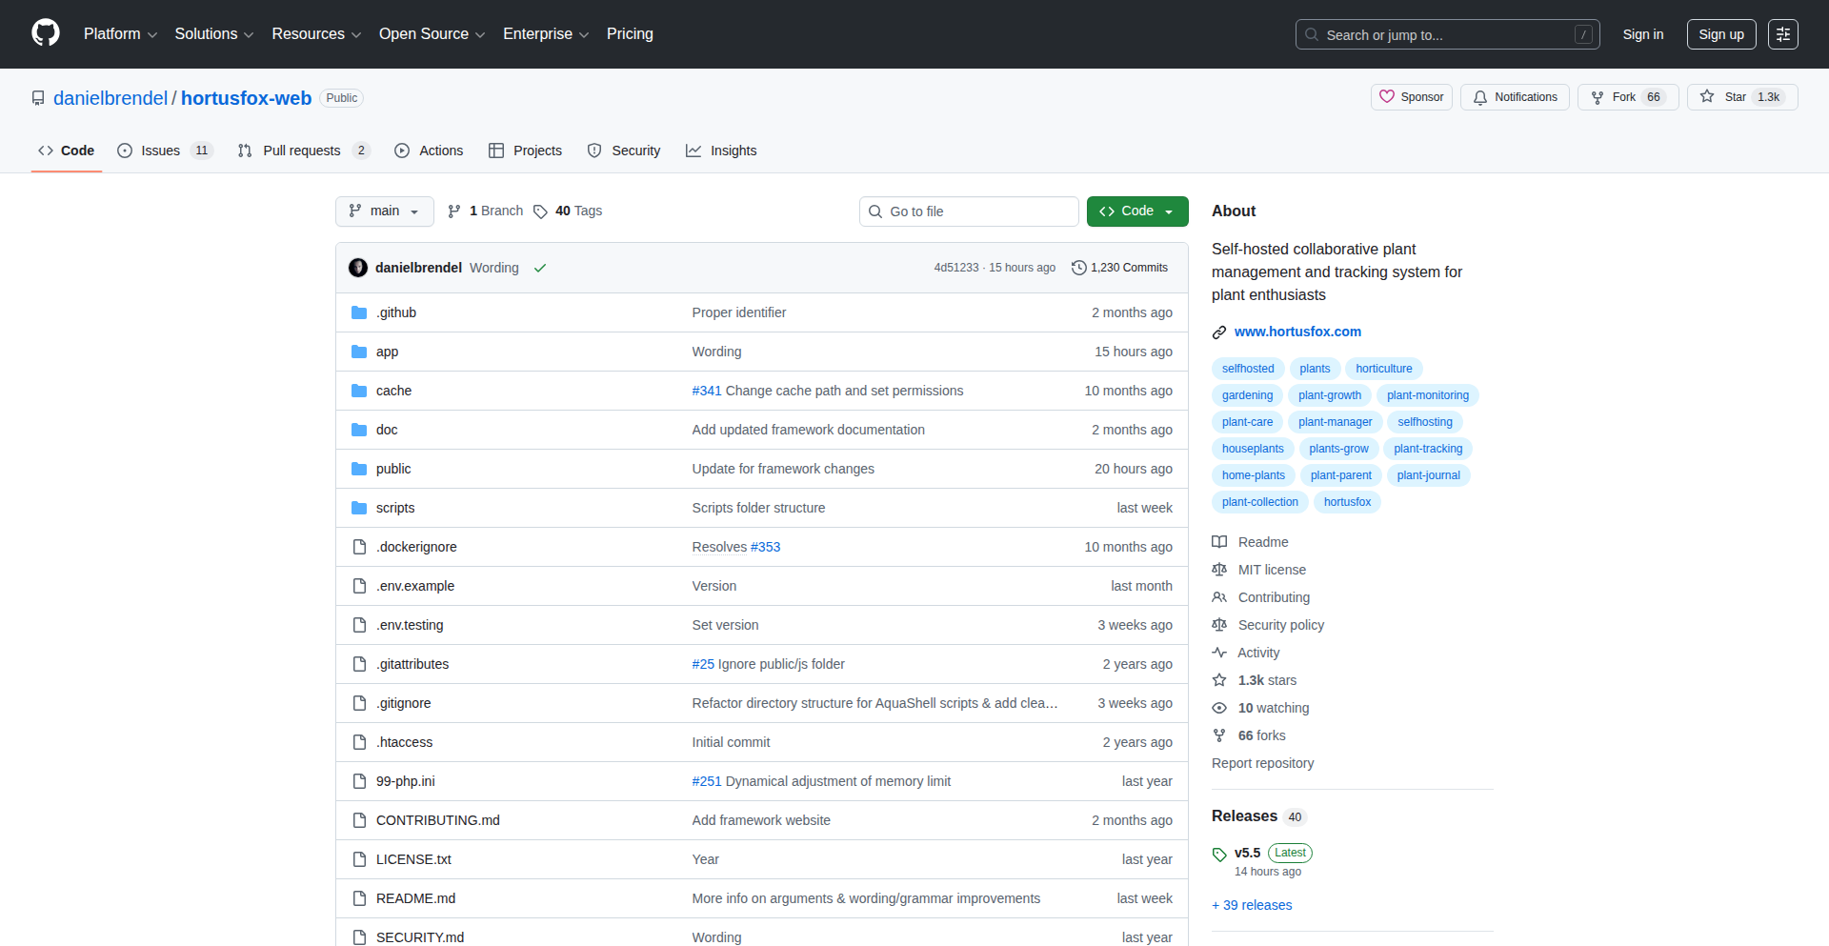Open the top-right header menu icon
Screen dimensions: 1829x946
[x=1782, y=34]
